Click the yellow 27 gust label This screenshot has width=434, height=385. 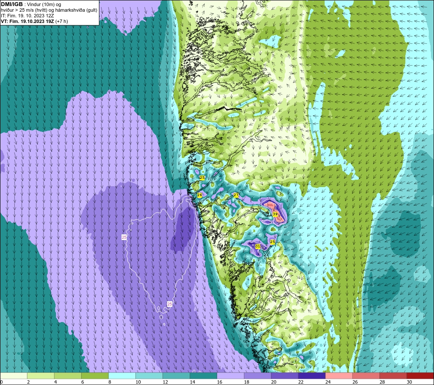coord(236,195)
